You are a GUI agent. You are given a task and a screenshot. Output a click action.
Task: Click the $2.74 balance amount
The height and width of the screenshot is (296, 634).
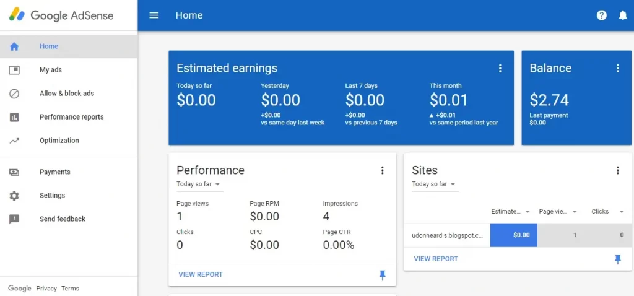pos(549,100)
